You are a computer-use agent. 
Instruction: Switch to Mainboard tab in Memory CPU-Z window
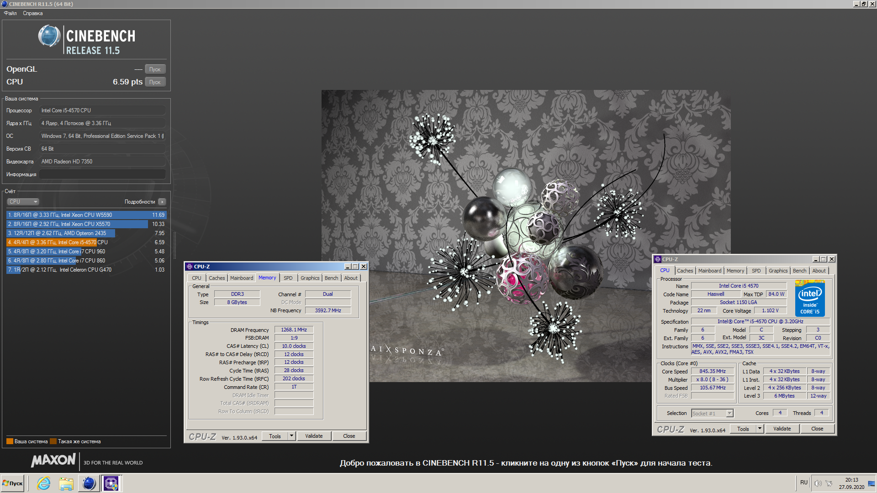[x=242, y=278]
